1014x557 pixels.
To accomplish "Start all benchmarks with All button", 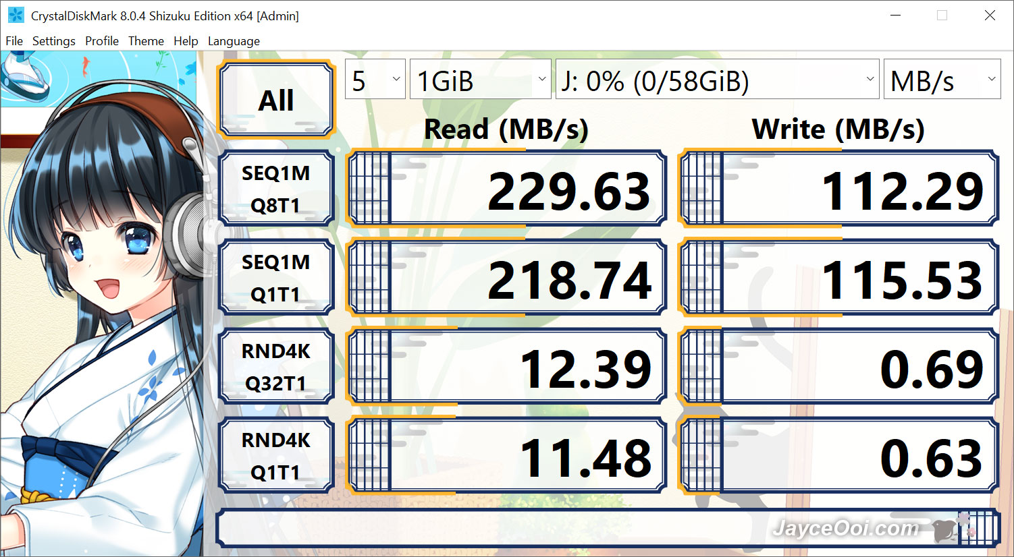I will pos(276,100).
